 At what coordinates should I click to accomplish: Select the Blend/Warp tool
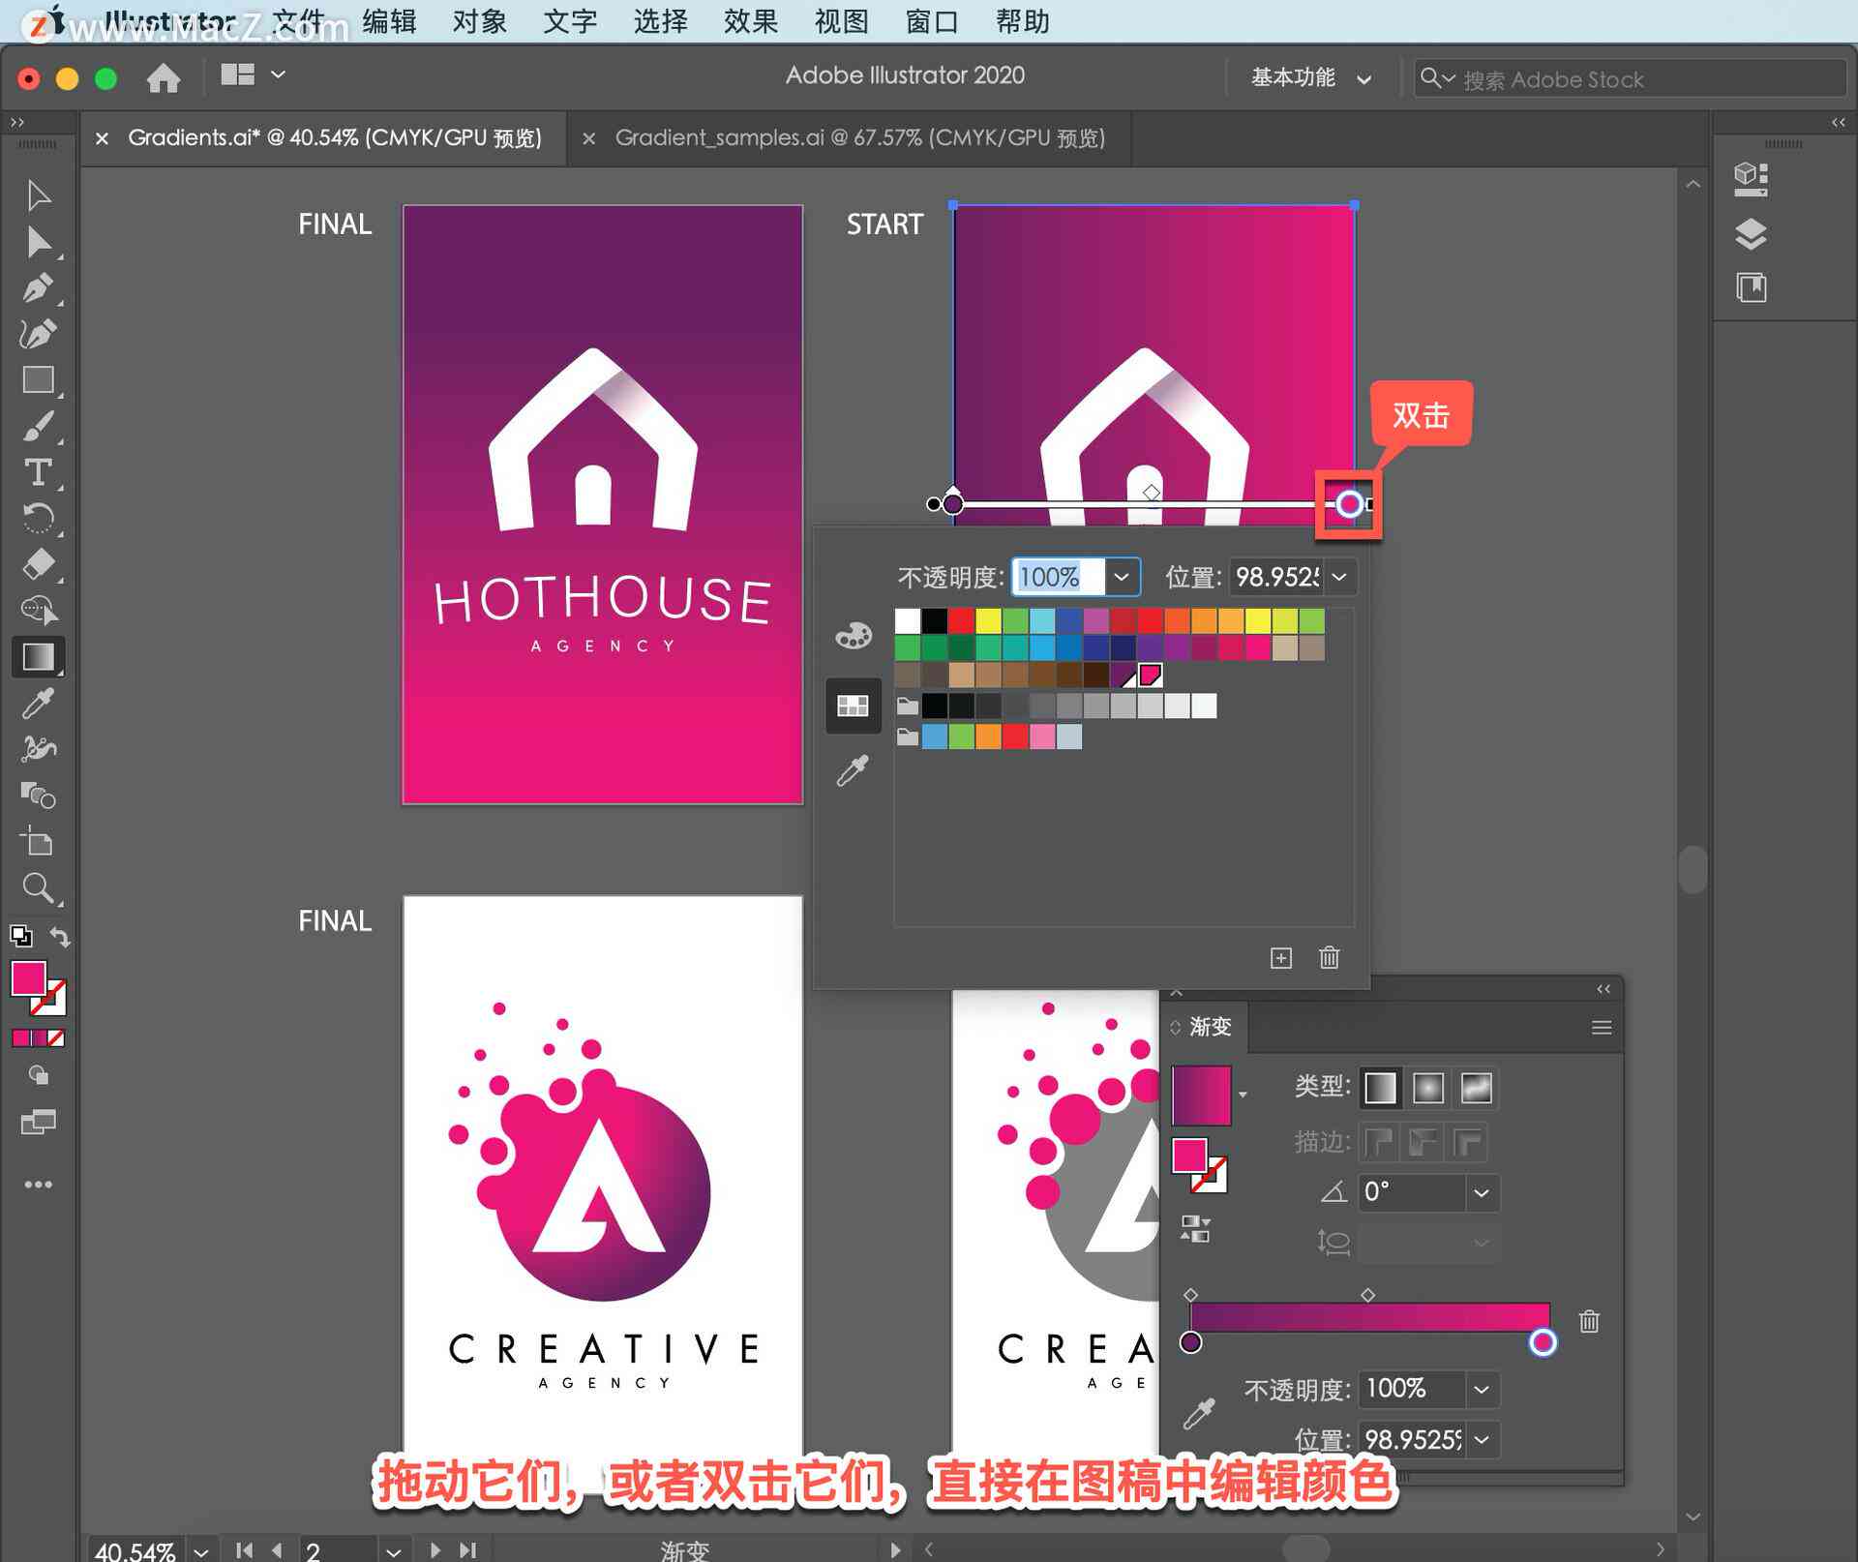tap(39, 749)
